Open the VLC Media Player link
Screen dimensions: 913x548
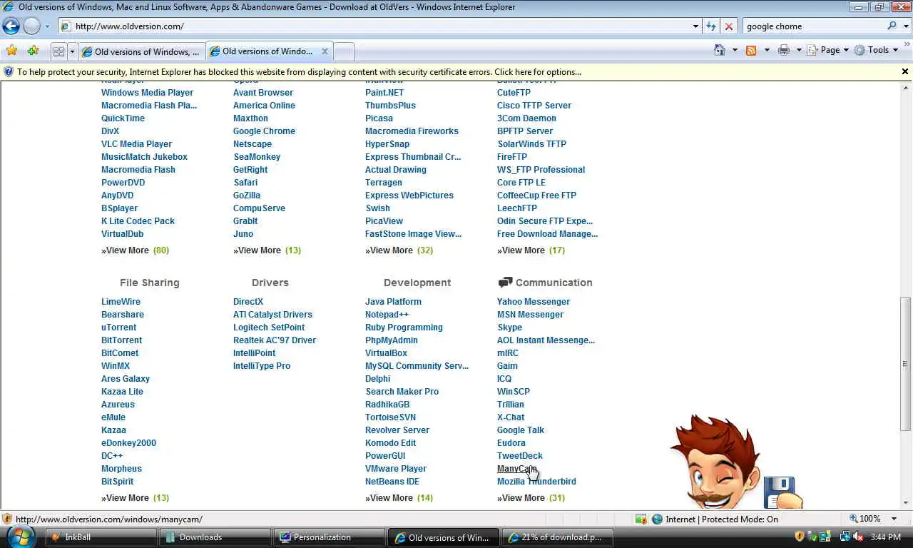click(136, 144)
